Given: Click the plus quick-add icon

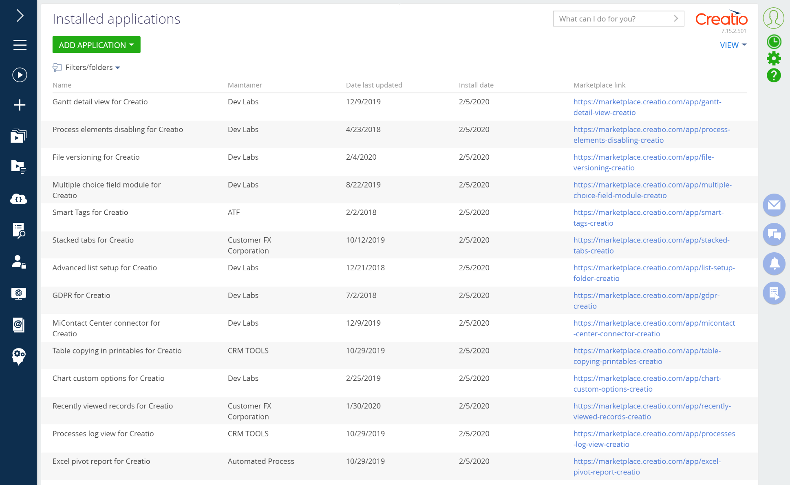Looking at the screenshot, I should coord(20,105).
